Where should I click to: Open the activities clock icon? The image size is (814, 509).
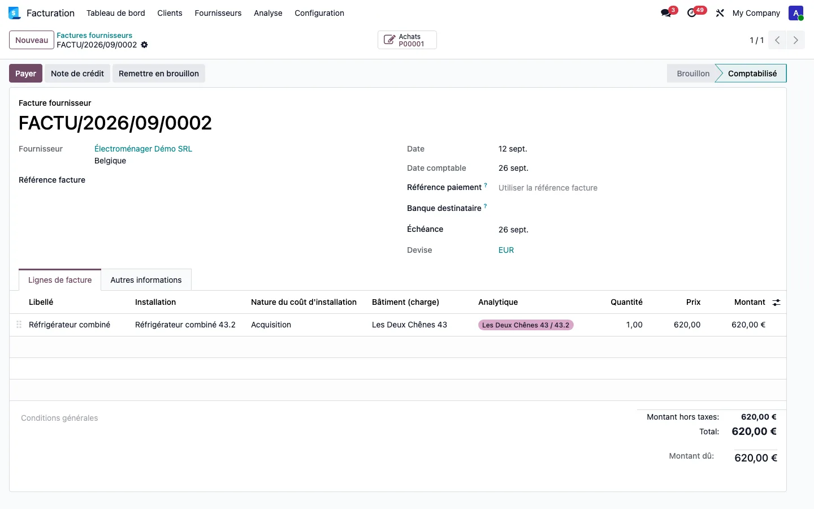pyautogui.click(x=692, y=13)
